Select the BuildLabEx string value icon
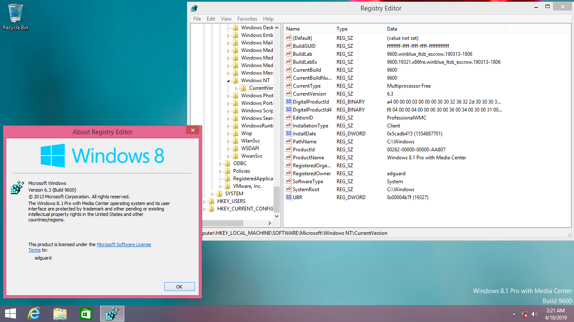The height and width of the screenshot is (322, 574). click(289, 62)
